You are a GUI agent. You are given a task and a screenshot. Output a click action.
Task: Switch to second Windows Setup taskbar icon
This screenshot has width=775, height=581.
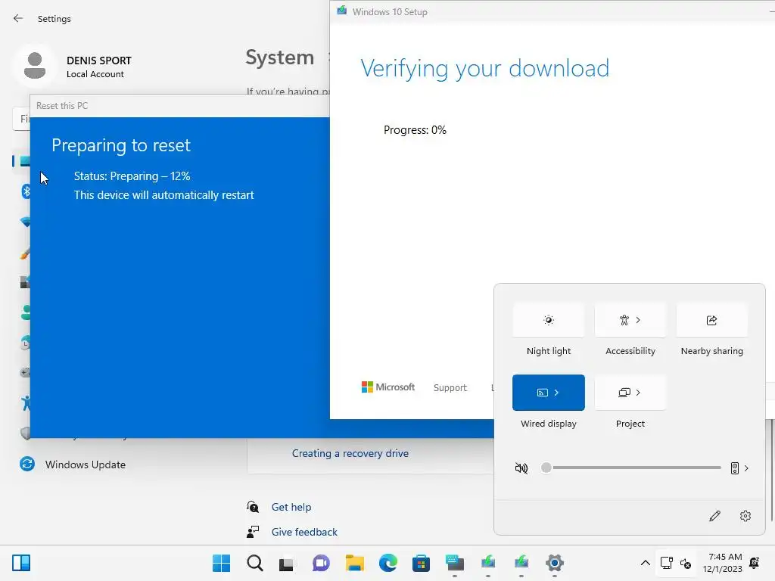point(521,563)
